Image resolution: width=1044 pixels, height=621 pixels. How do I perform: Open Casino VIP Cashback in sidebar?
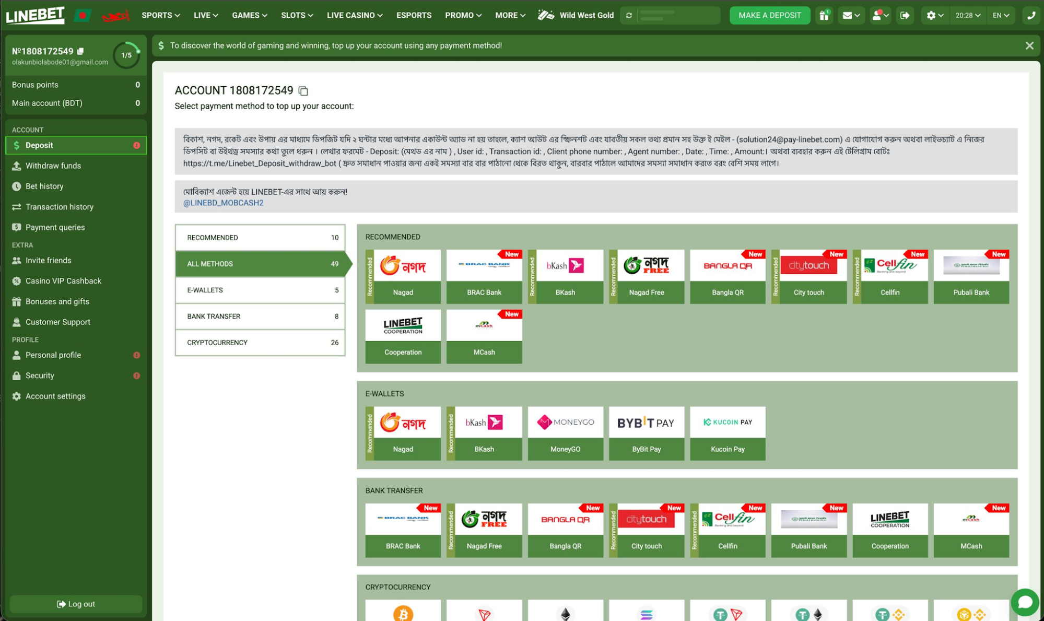(76, 281)
